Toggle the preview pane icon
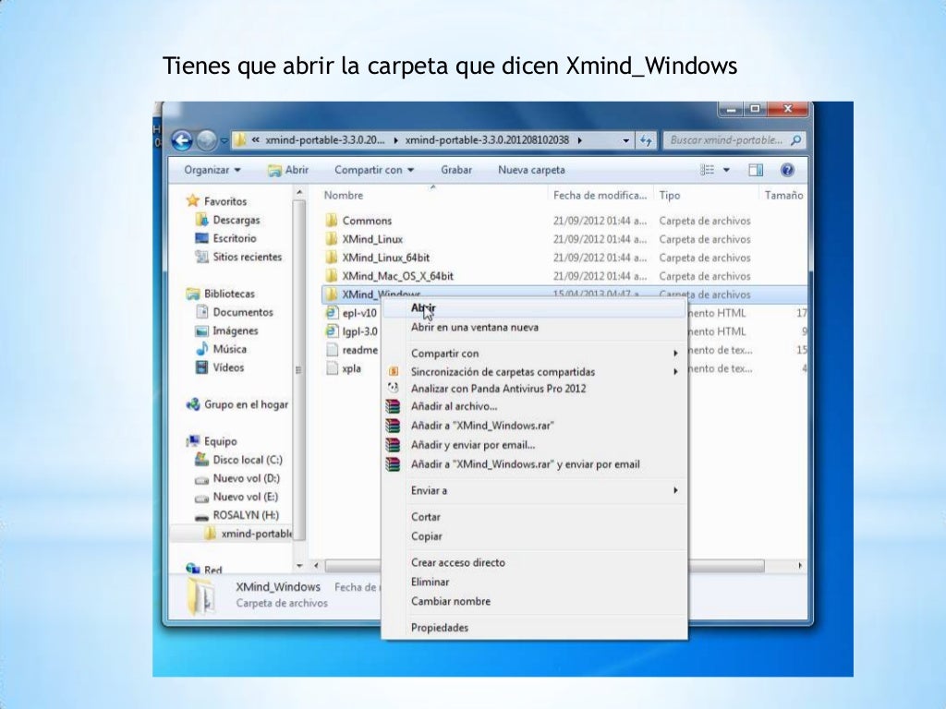This screenshot has width=946, height=709. click(x=756, y=170)
